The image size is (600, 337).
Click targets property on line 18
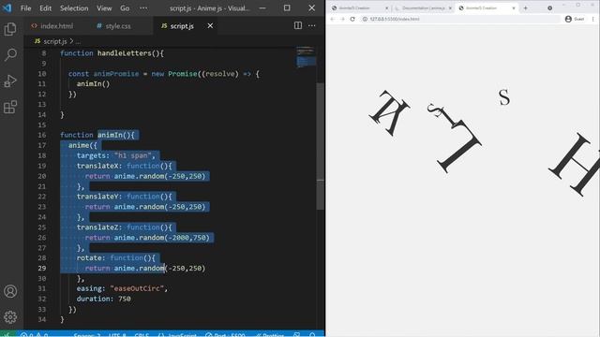(91, 155)
